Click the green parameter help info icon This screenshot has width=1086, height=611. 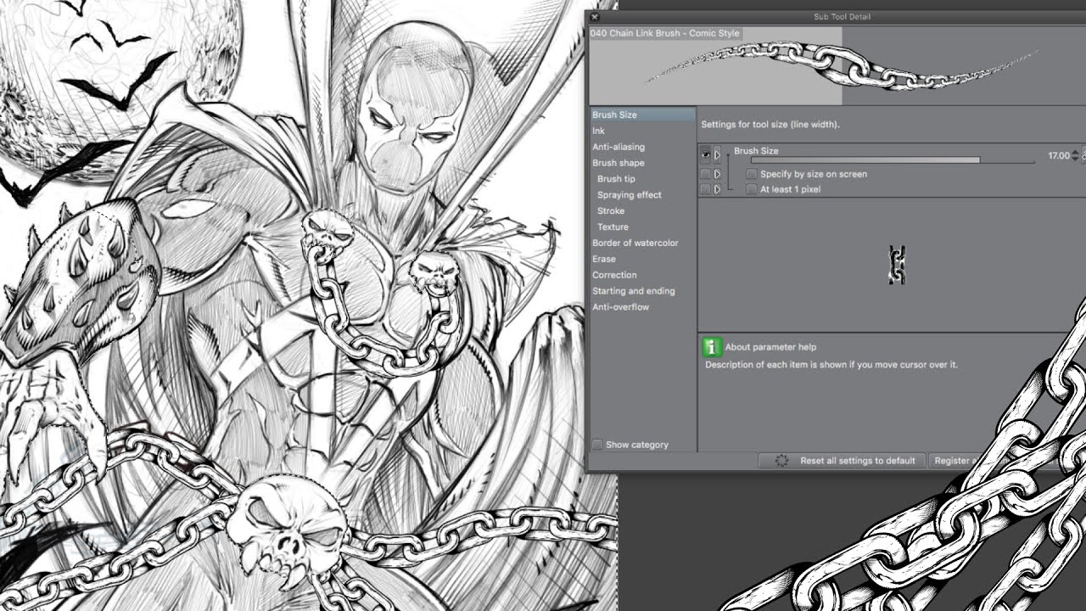point(712,346)
